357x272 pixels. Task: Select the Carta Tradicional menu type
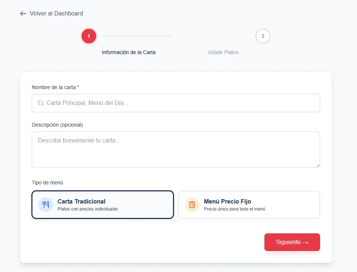click(x=103, y=205)
